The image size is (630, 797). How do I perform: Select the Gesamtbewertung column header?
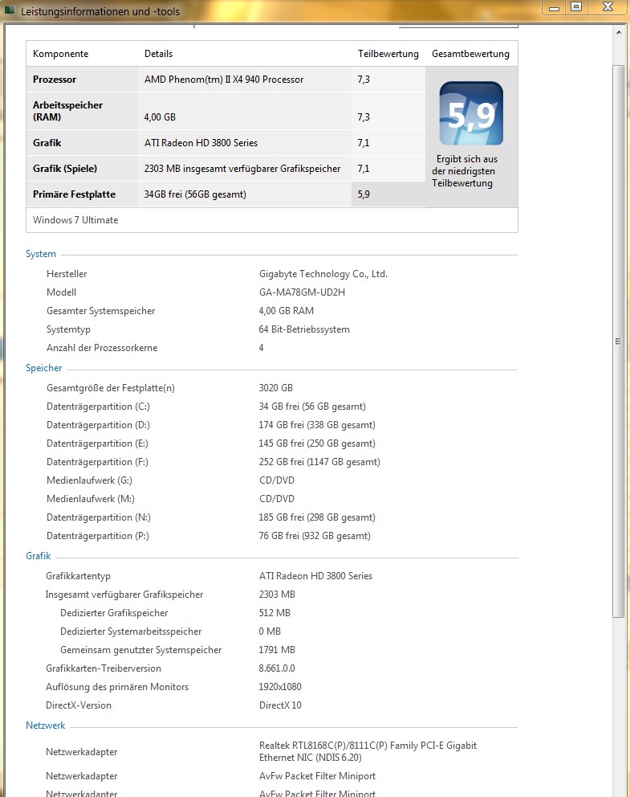pos(470,54)
